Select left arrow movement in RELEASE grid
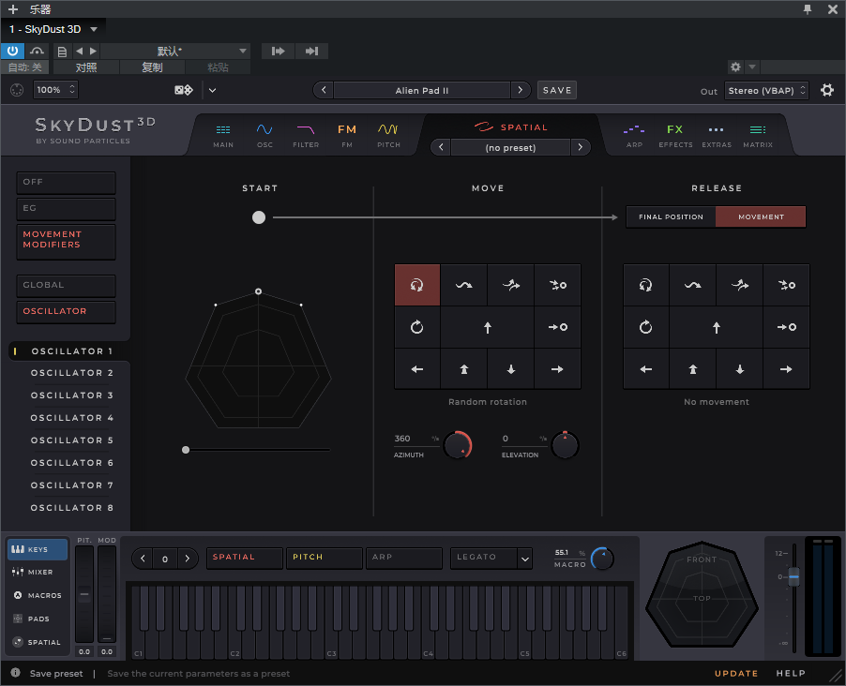Image resolution: width=846 pixels, height=686 pixels. [646, 369]
